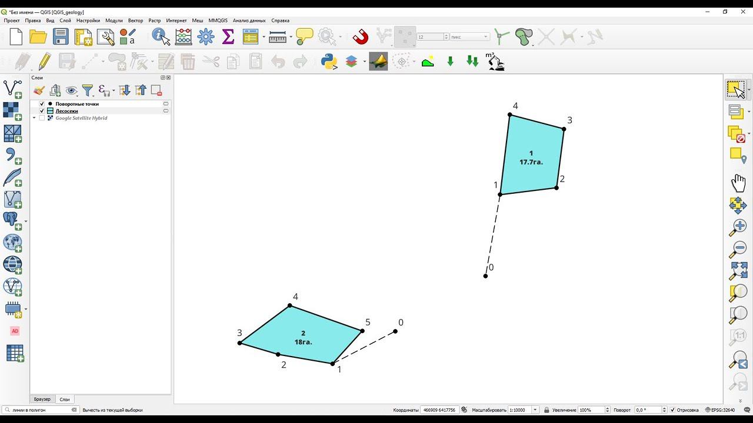Open the Растр menu
This screenshot has width=753, height=423.
(155, 21)
